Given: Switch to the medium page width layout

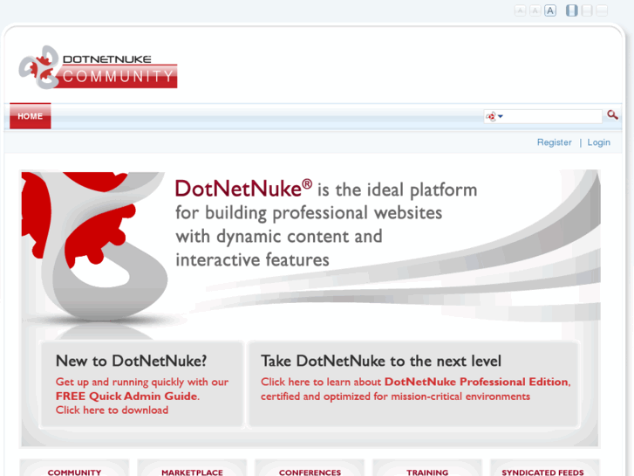Looking at the screenshot, I should pyautogui.click(x=587, y=10).
